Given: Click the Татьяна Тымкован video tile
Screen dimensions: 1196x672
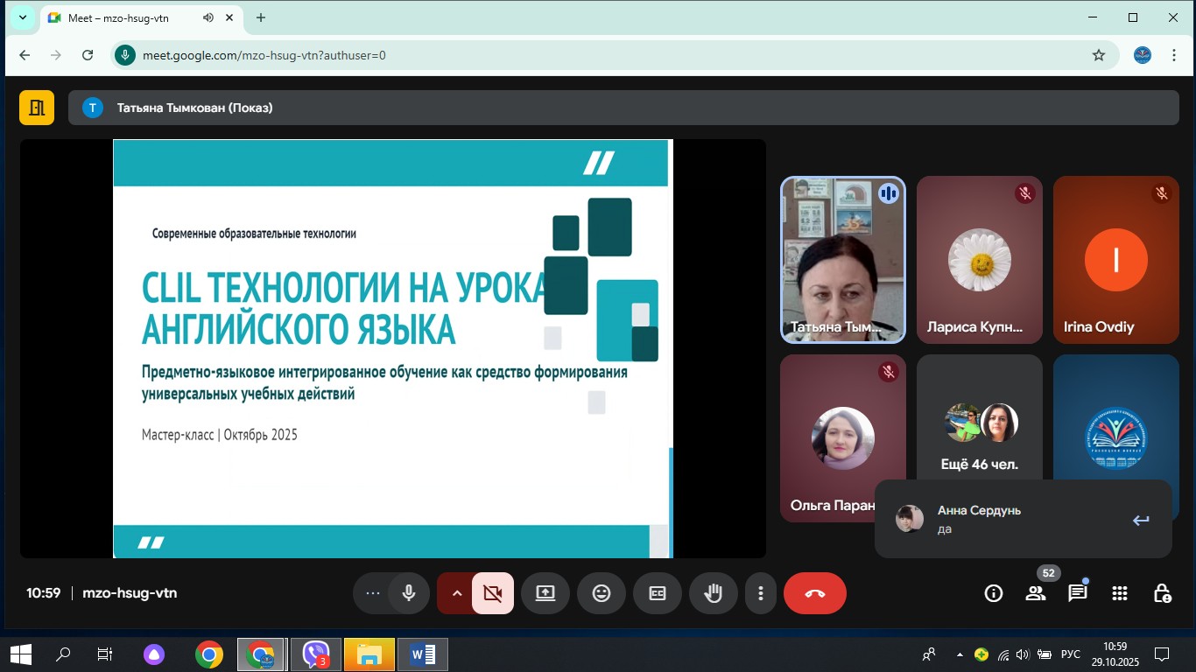Looking at the screenshot, I should 842,260.
